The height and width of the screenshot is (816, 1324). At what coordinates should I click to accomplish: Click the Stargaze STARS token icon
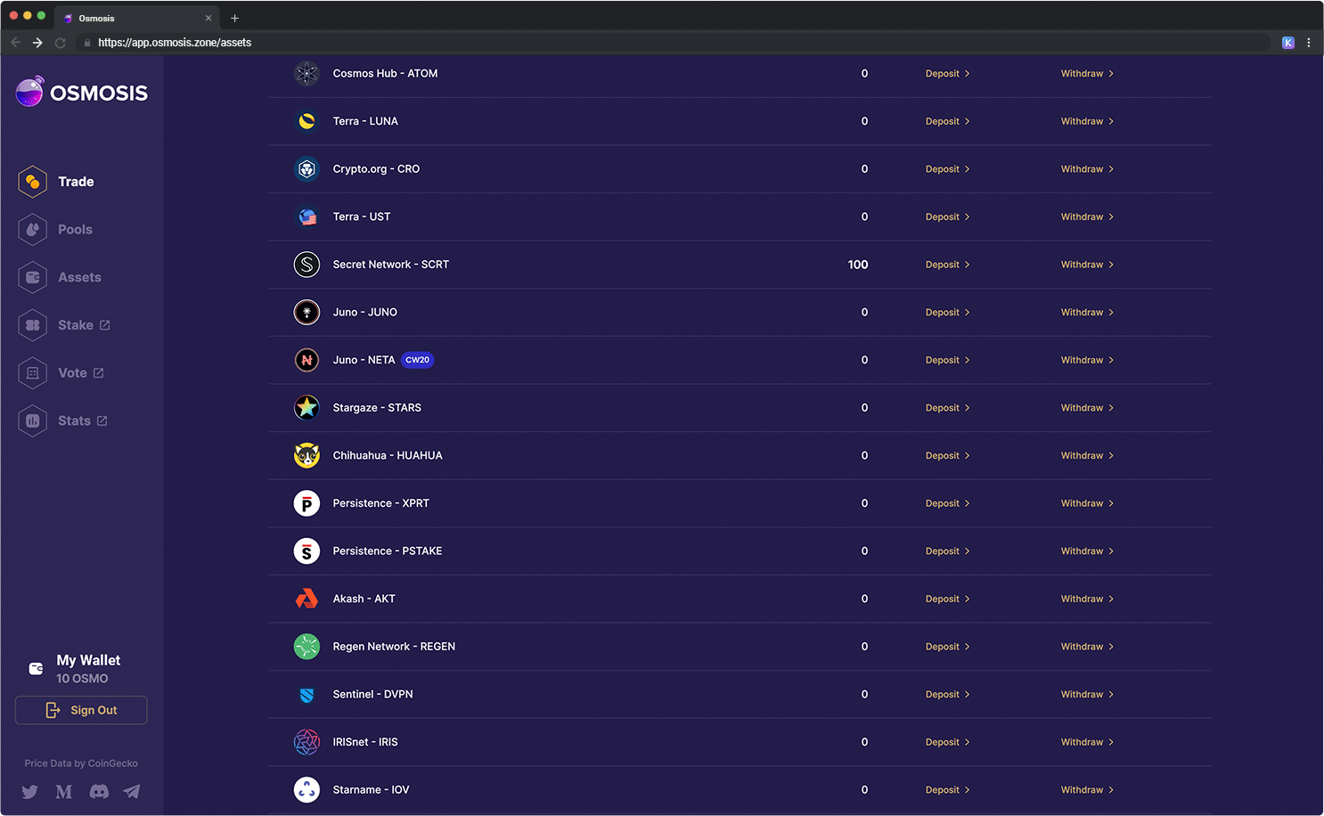point(306,408)
